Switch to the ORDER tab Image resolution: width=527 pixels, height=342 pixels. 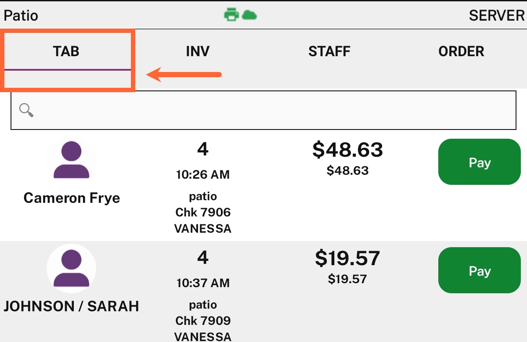click(x=461, y=51)
